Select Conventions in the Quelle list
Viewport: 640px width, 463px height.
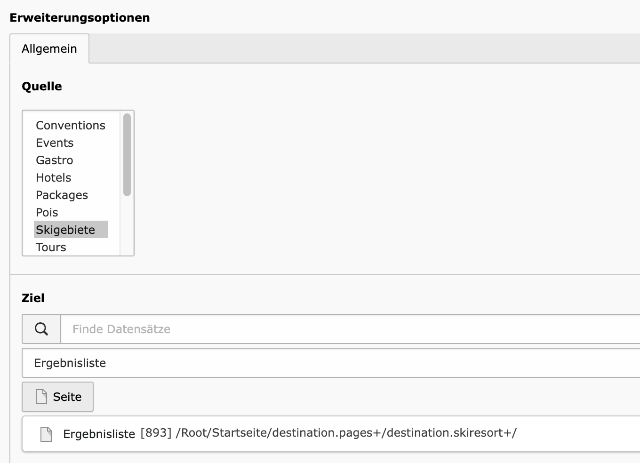click(x=71, y=125)
